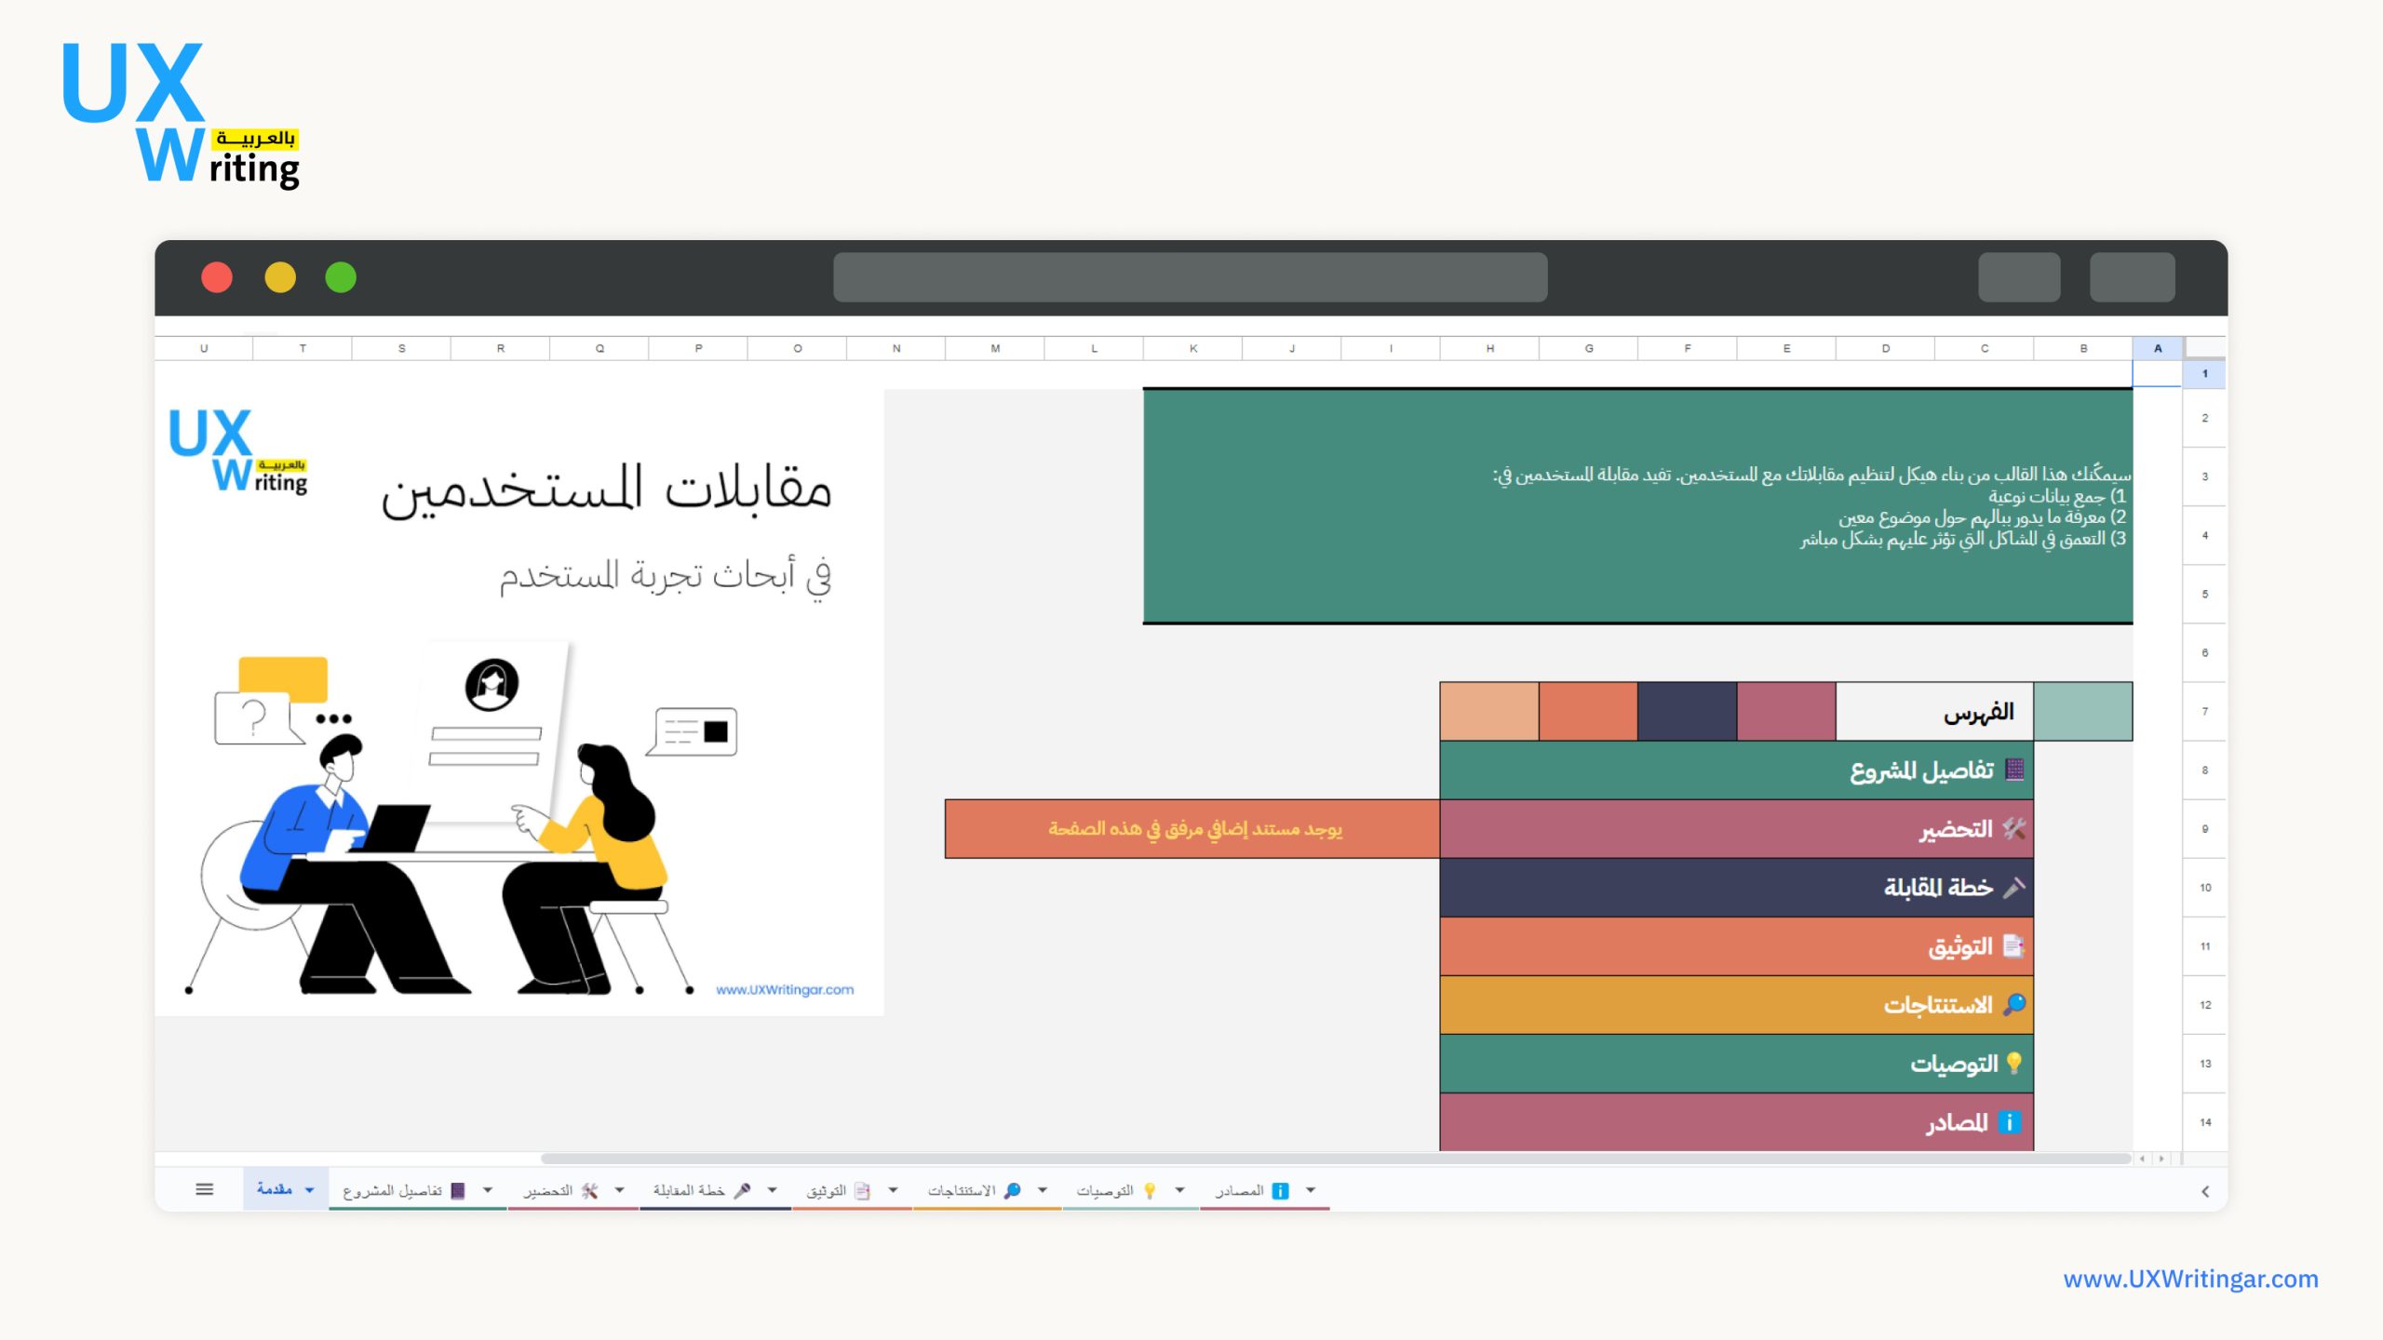Click the orange attached document notice cell
The image size is (2383, 1340).
(1193, 828)
